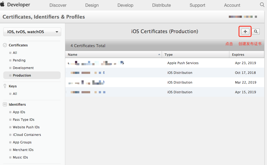Open Pass Type IDs list
This screenshot has width=267, height=165.
coord(24,120)
